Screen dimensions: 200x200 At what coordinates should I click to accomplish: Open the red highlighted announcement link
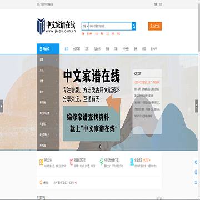pos(147,82)
